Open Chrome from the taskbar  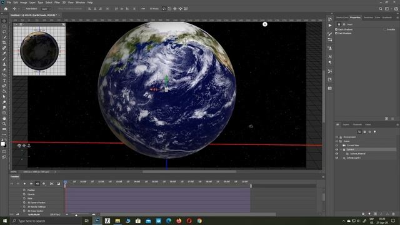[x=199, y=221]
